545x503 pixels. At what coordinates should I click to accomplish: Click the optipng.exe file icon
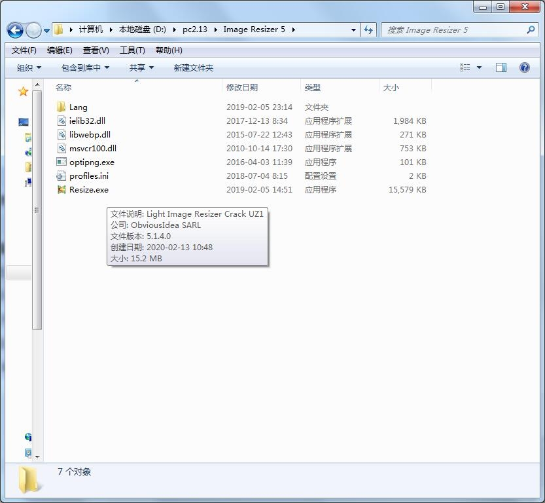coord(62,162)
